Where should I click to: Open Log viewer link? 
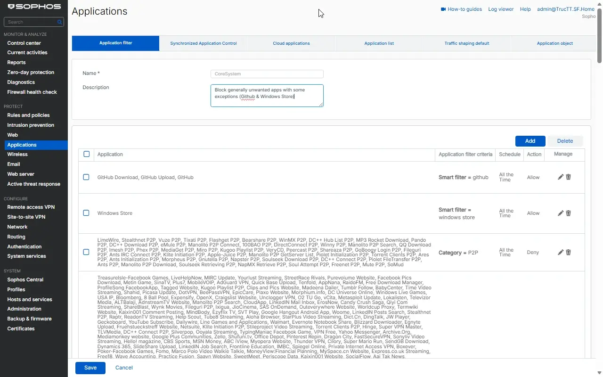501,9
